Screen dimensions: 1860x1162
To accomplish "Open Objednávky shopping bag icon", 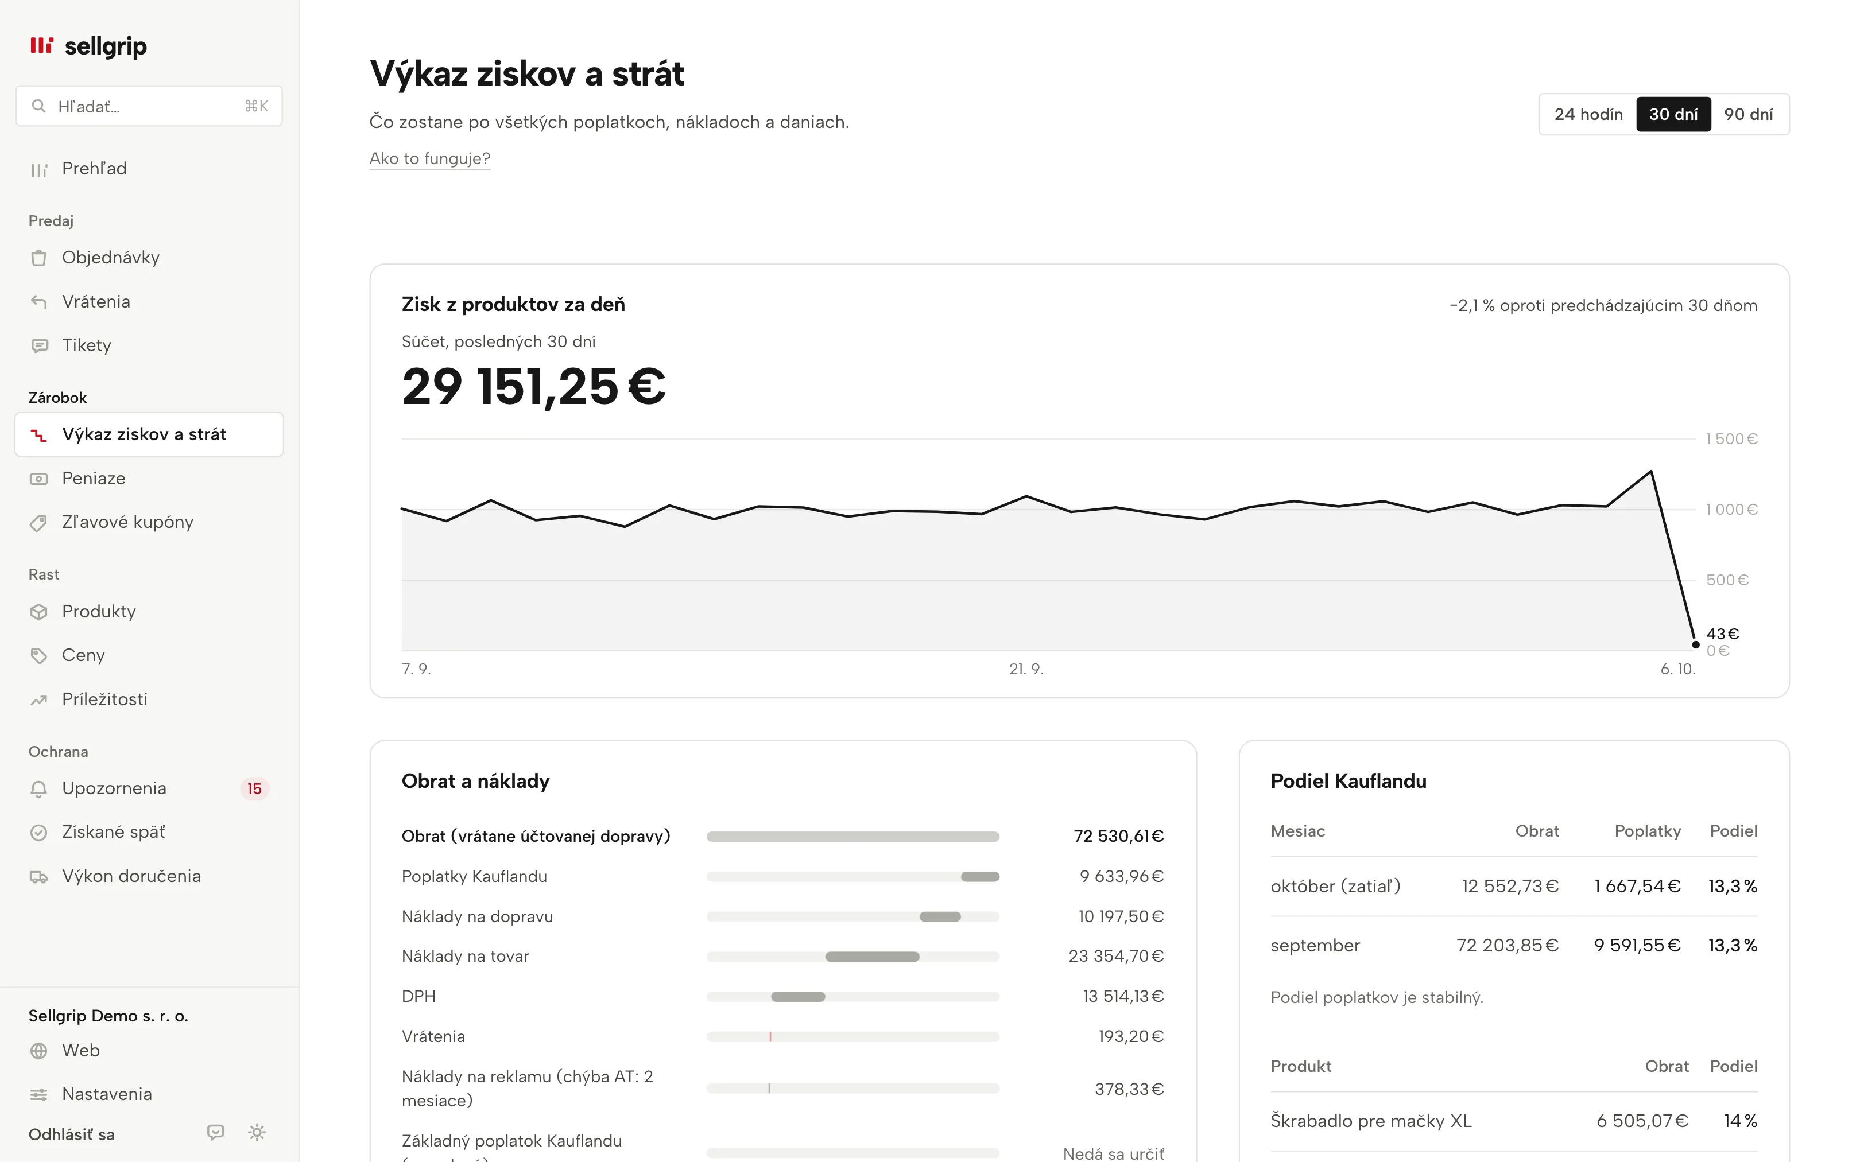I will (x=38, y=258).
